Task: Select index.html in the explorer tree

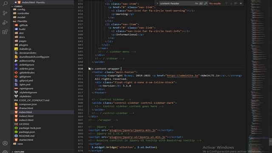Action: point(42,112)
